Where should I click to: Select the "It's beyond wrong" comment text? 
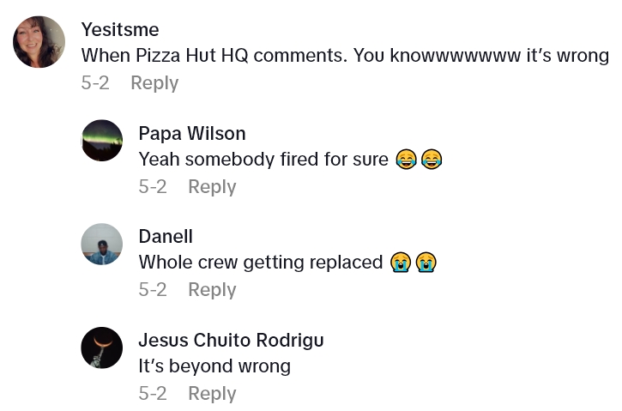[x=214, y=366]
